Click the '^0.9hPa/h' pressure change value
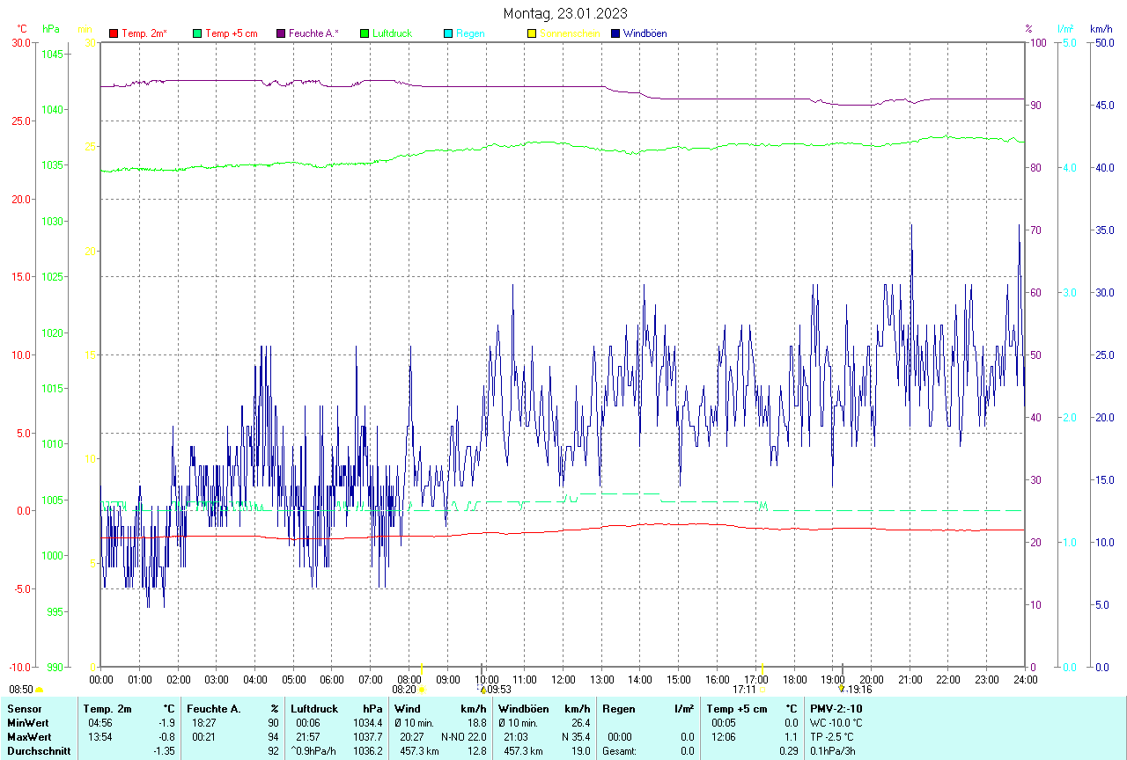 tap(314, 751)
